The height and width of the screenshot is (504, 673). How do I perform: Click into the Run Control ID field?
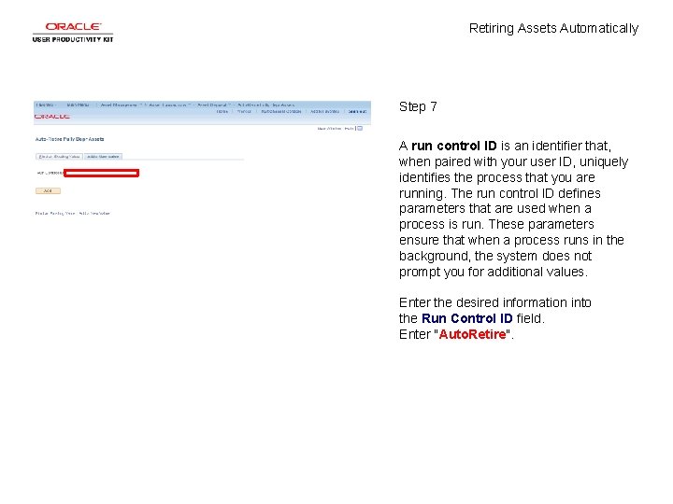[x=101, y=174]
